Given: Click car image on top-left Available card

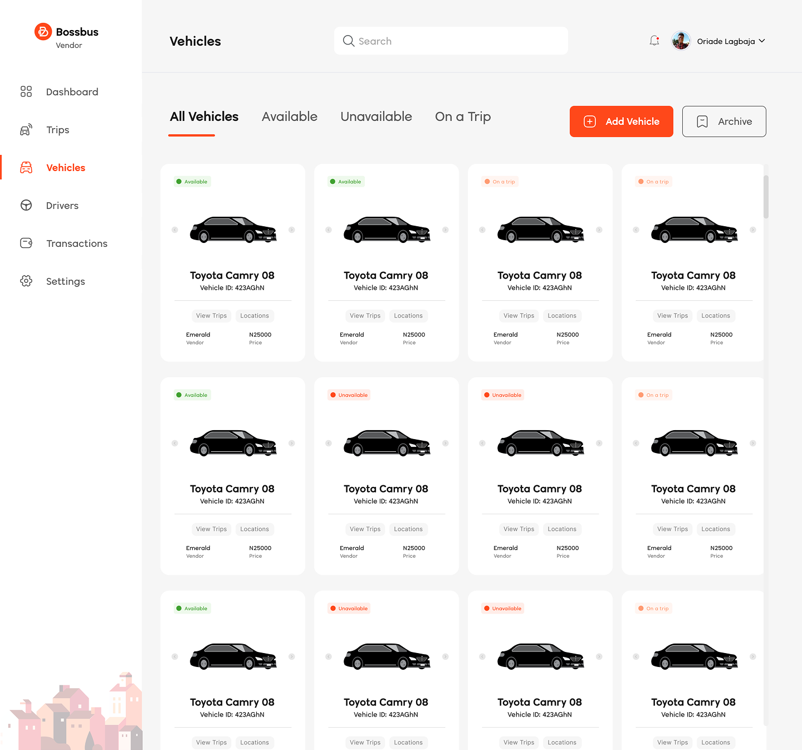Looking at the screenshot, I should 233,230.
